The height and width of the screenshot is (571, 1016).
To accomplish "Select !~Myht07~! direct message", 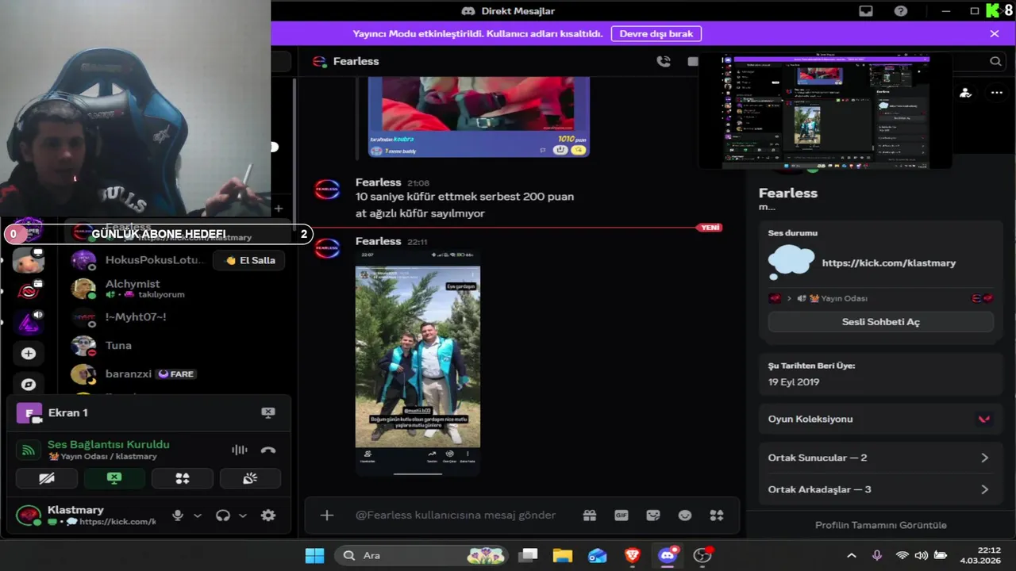I will [x=175, y=317].
